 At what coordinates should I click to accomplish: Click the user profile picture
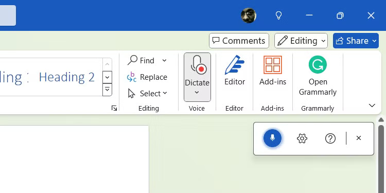coord(249,15)
